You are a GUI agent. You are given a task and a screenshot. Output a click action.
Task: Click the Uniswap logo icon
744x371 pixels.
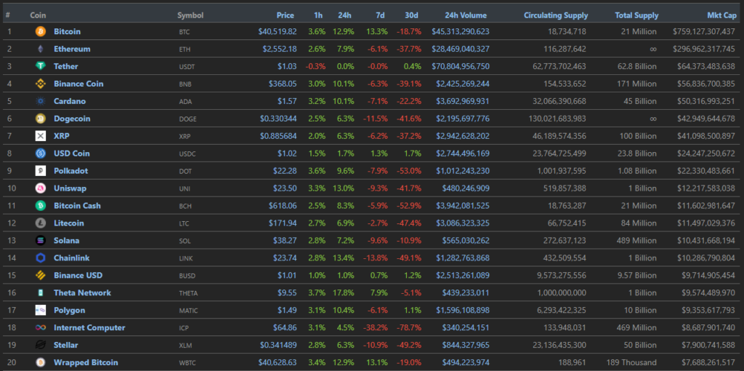[41, 188]
